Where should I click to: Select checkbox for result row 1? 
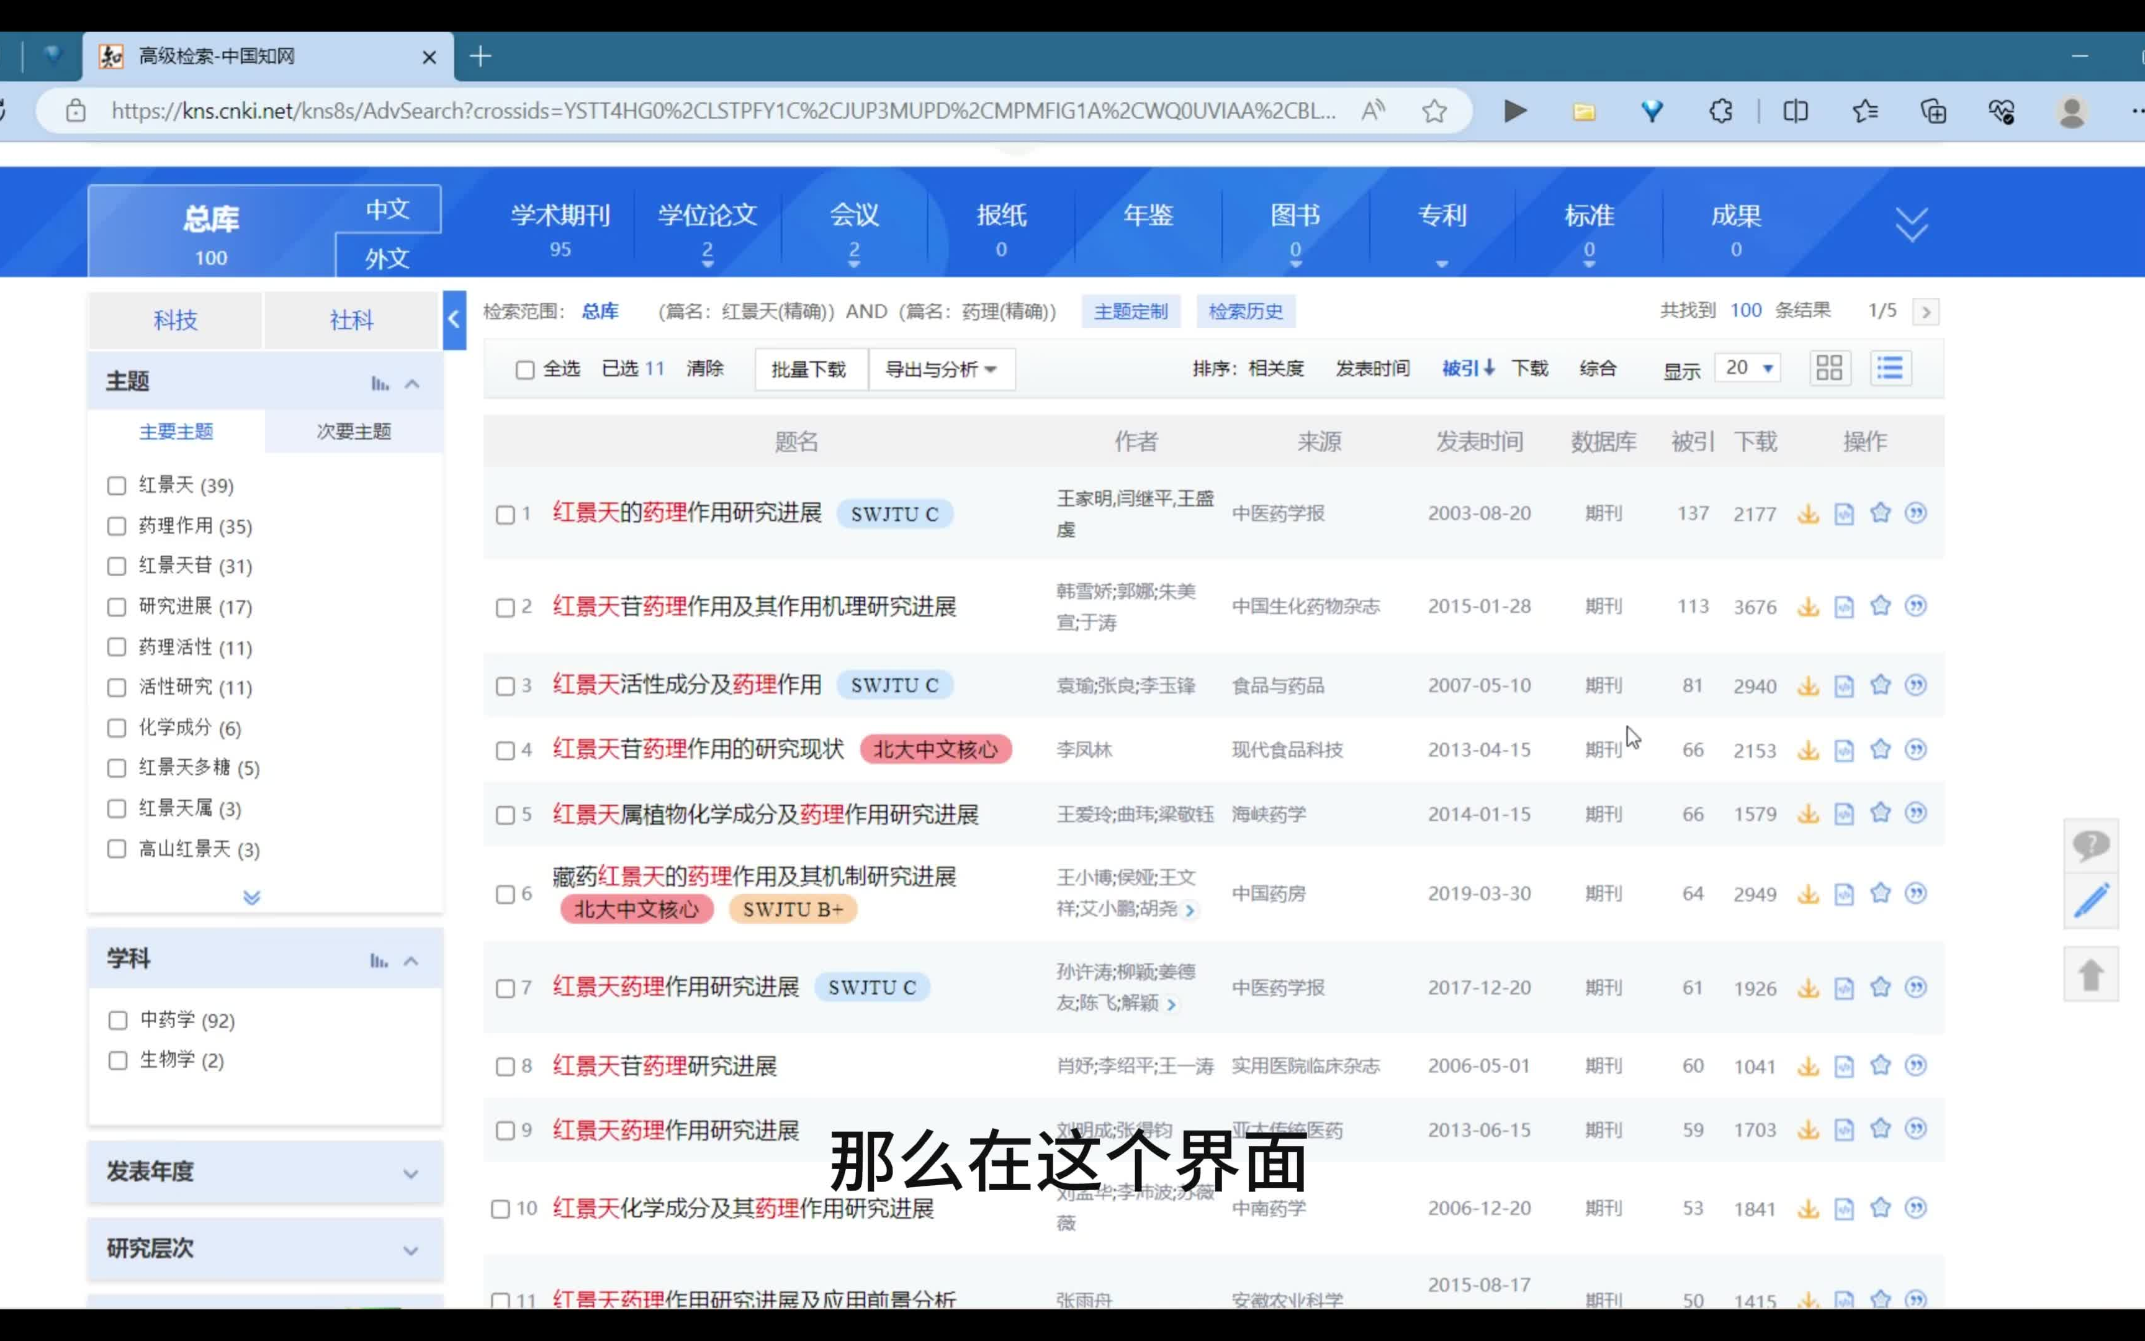click(505, 515)
